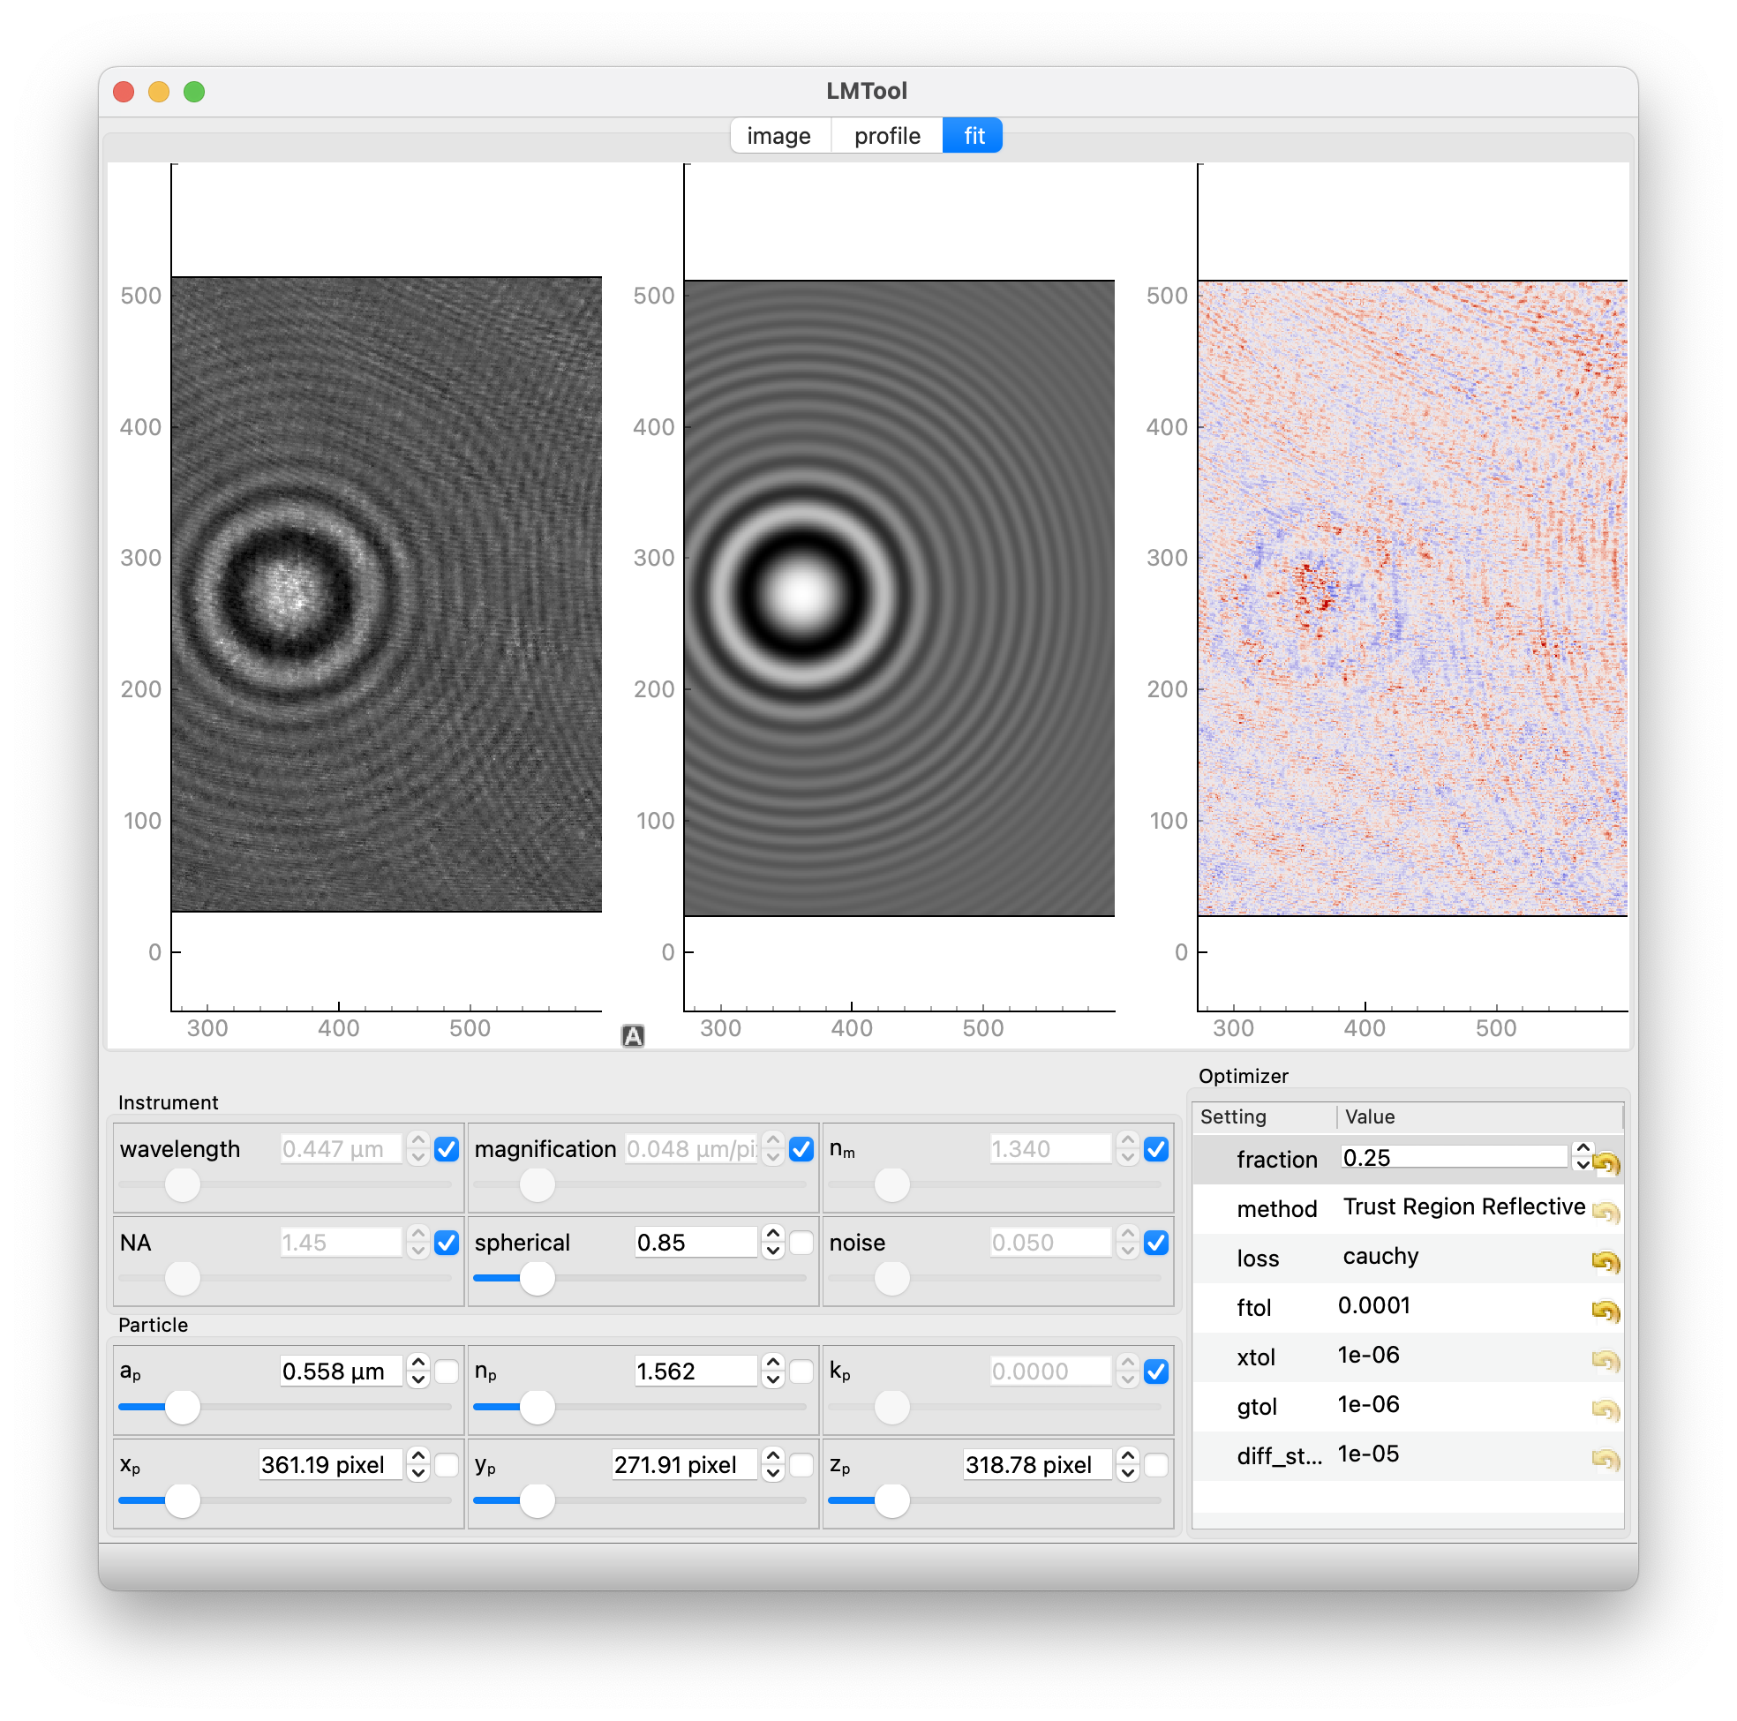This screenshot has width=1737, height=1721.
Task: Click the autoscale A button on plot
Action: 632,1036
